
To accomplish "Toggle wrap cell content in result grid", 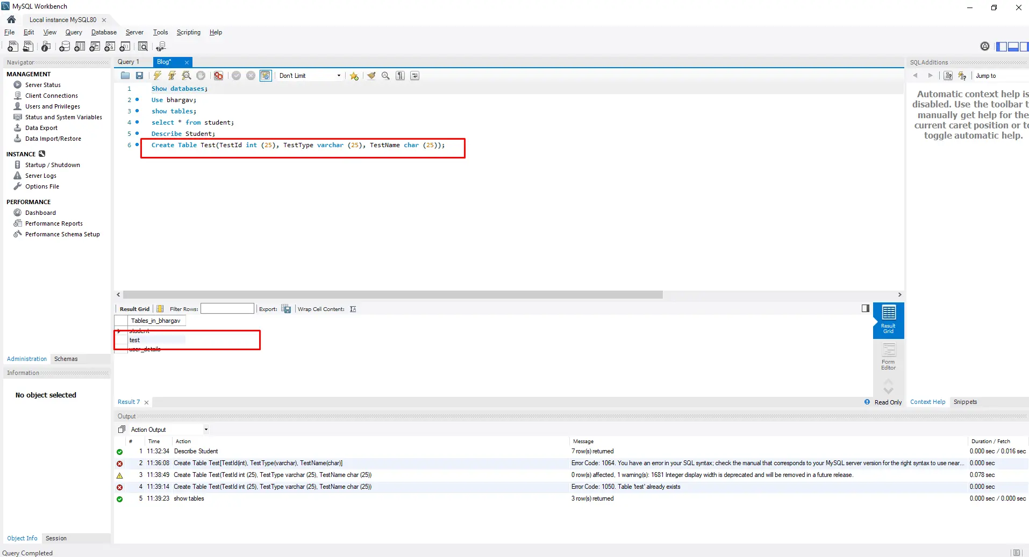I will 353,309.
